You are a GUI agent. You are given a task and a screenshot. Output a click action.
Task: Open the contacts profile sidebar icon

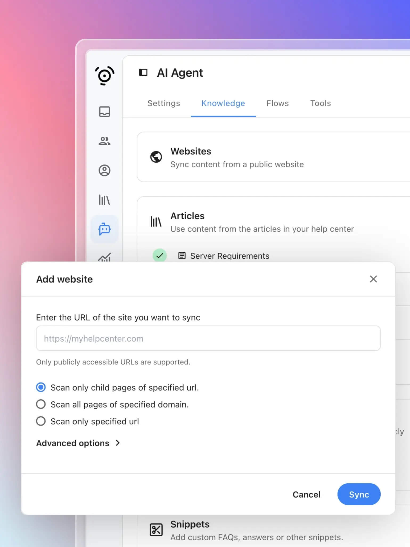(104, 170)
